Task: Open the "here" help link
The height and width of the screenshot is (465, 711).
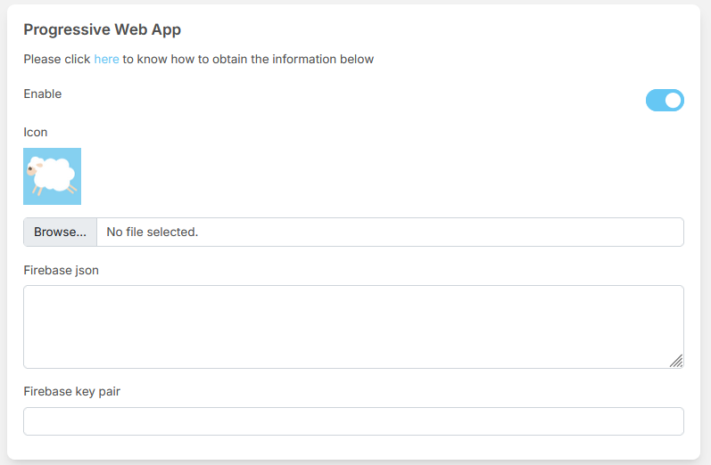Action: pyautogui.click(x=106, y=60)
